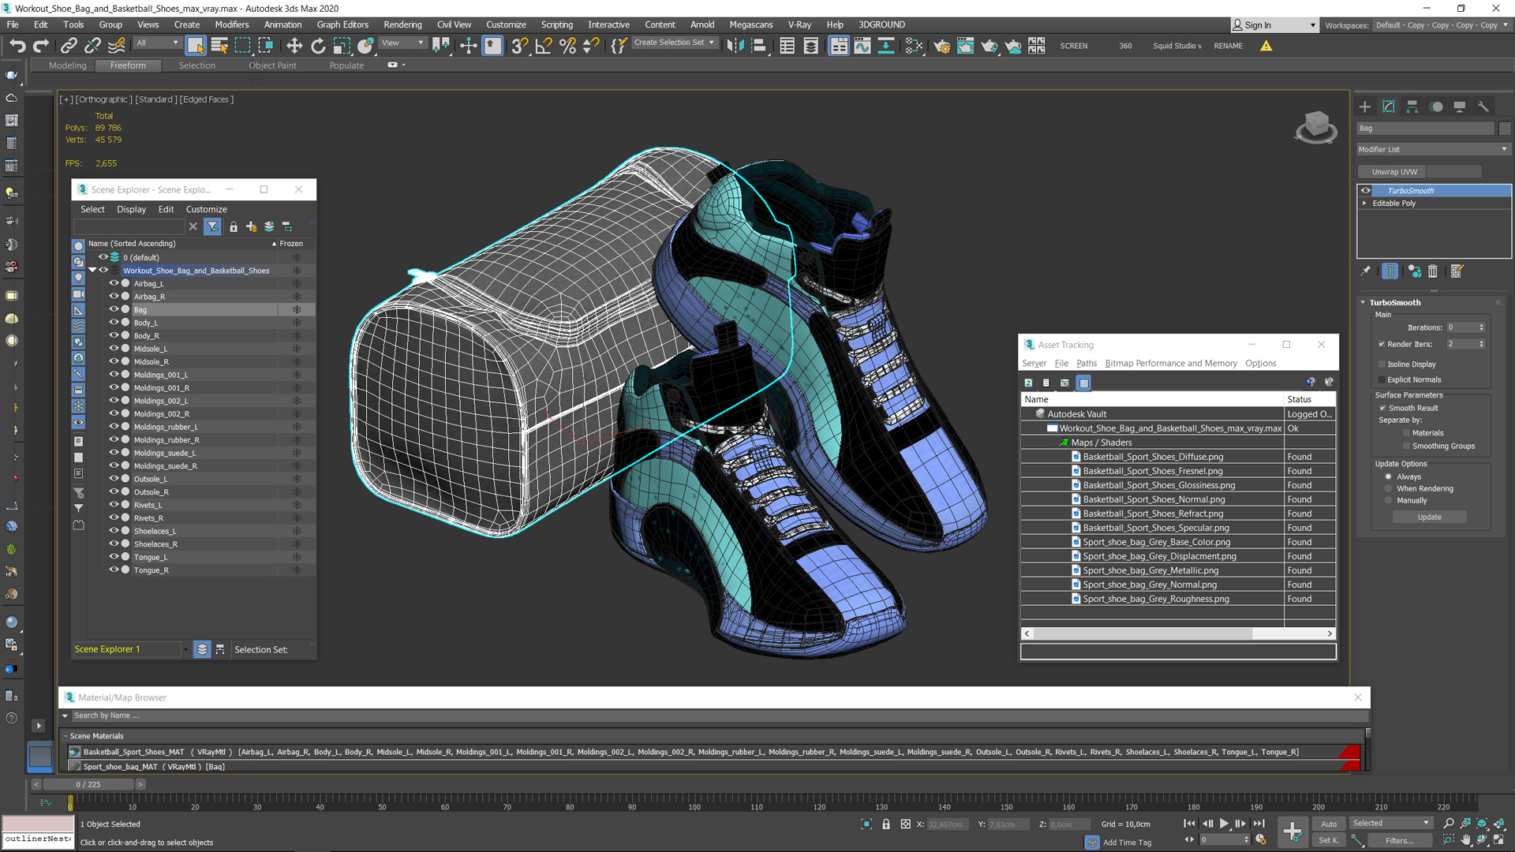This screenshot has height=852, width=1515.
Task: Select the Move transform tool
Action: [x=294, y=46]
